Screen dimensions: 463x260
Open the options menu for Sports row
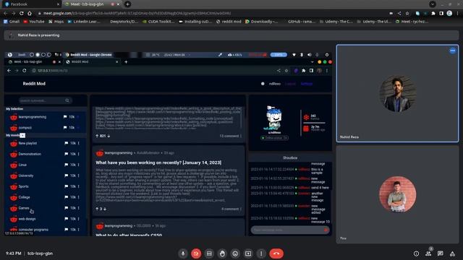79,186
